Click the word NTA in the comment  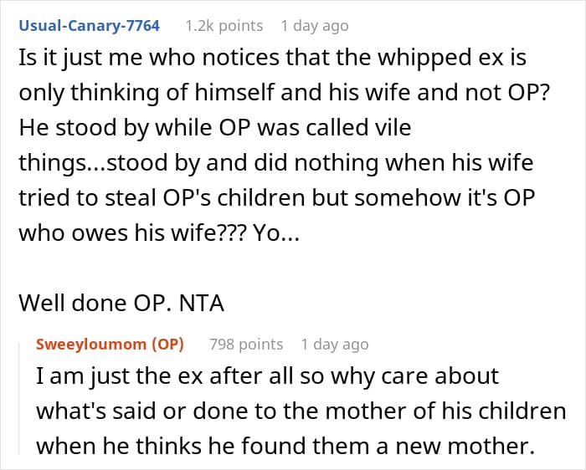coord(202,303)
